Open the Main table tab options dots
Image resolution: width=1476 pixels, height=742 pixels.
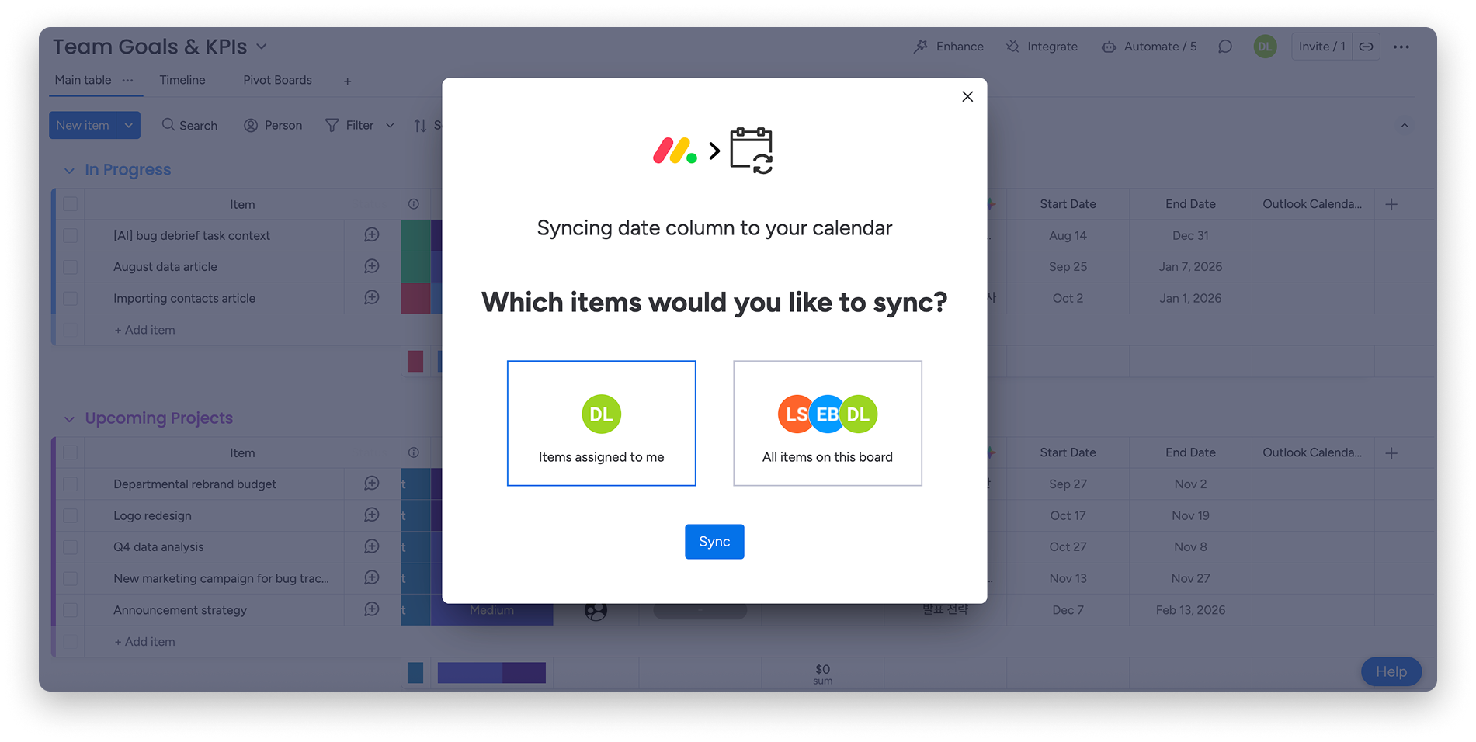point(128,80)
